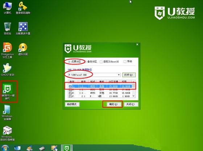
Task: Enable the 手动 checkbox
Action: [x=125, y=62]
